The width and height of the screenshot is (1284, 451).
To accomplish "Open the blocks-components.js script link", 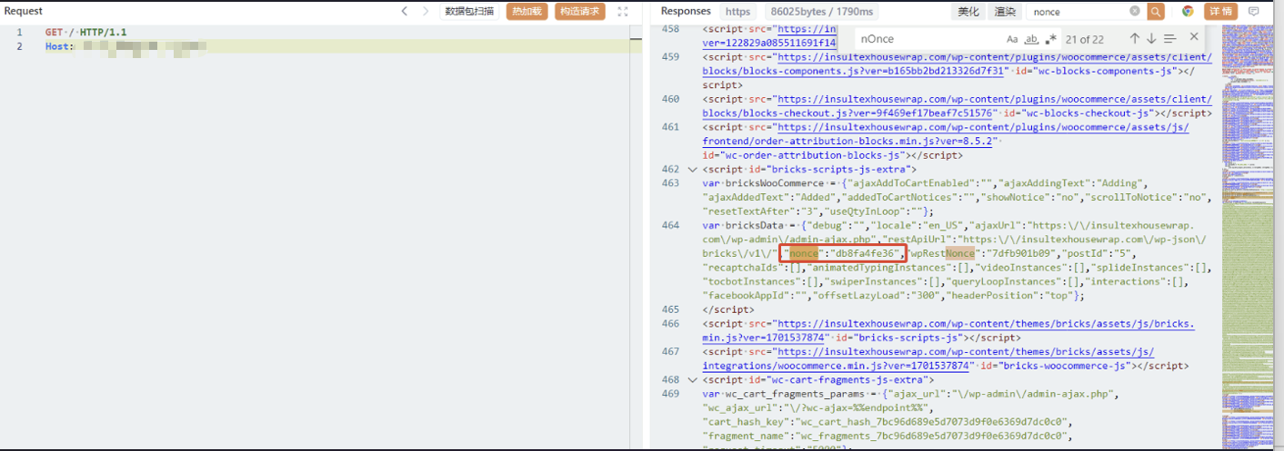I will [x=957, y=64].
